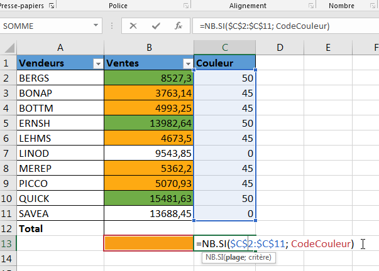Open the Vendeurs column filter dropdown
379x271 pixels.
pyautogui.click(x=97, y=64)
